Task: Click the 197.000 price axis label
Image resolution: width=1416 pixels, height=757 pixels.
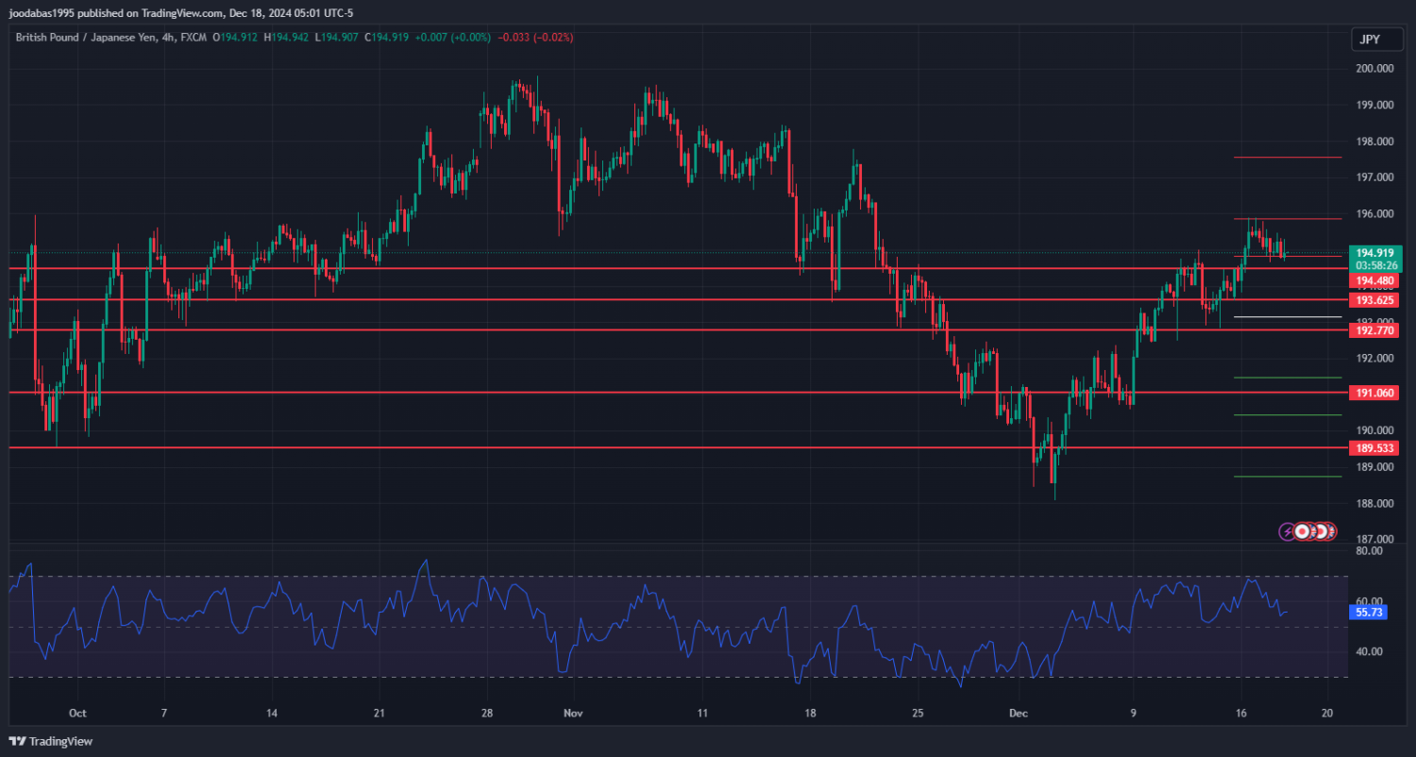Action: (1375, 177)
